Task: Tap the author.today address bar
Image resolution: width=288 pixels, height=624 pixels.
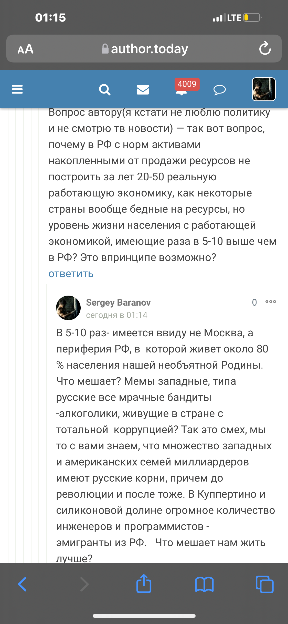Action: coord(145,49)
